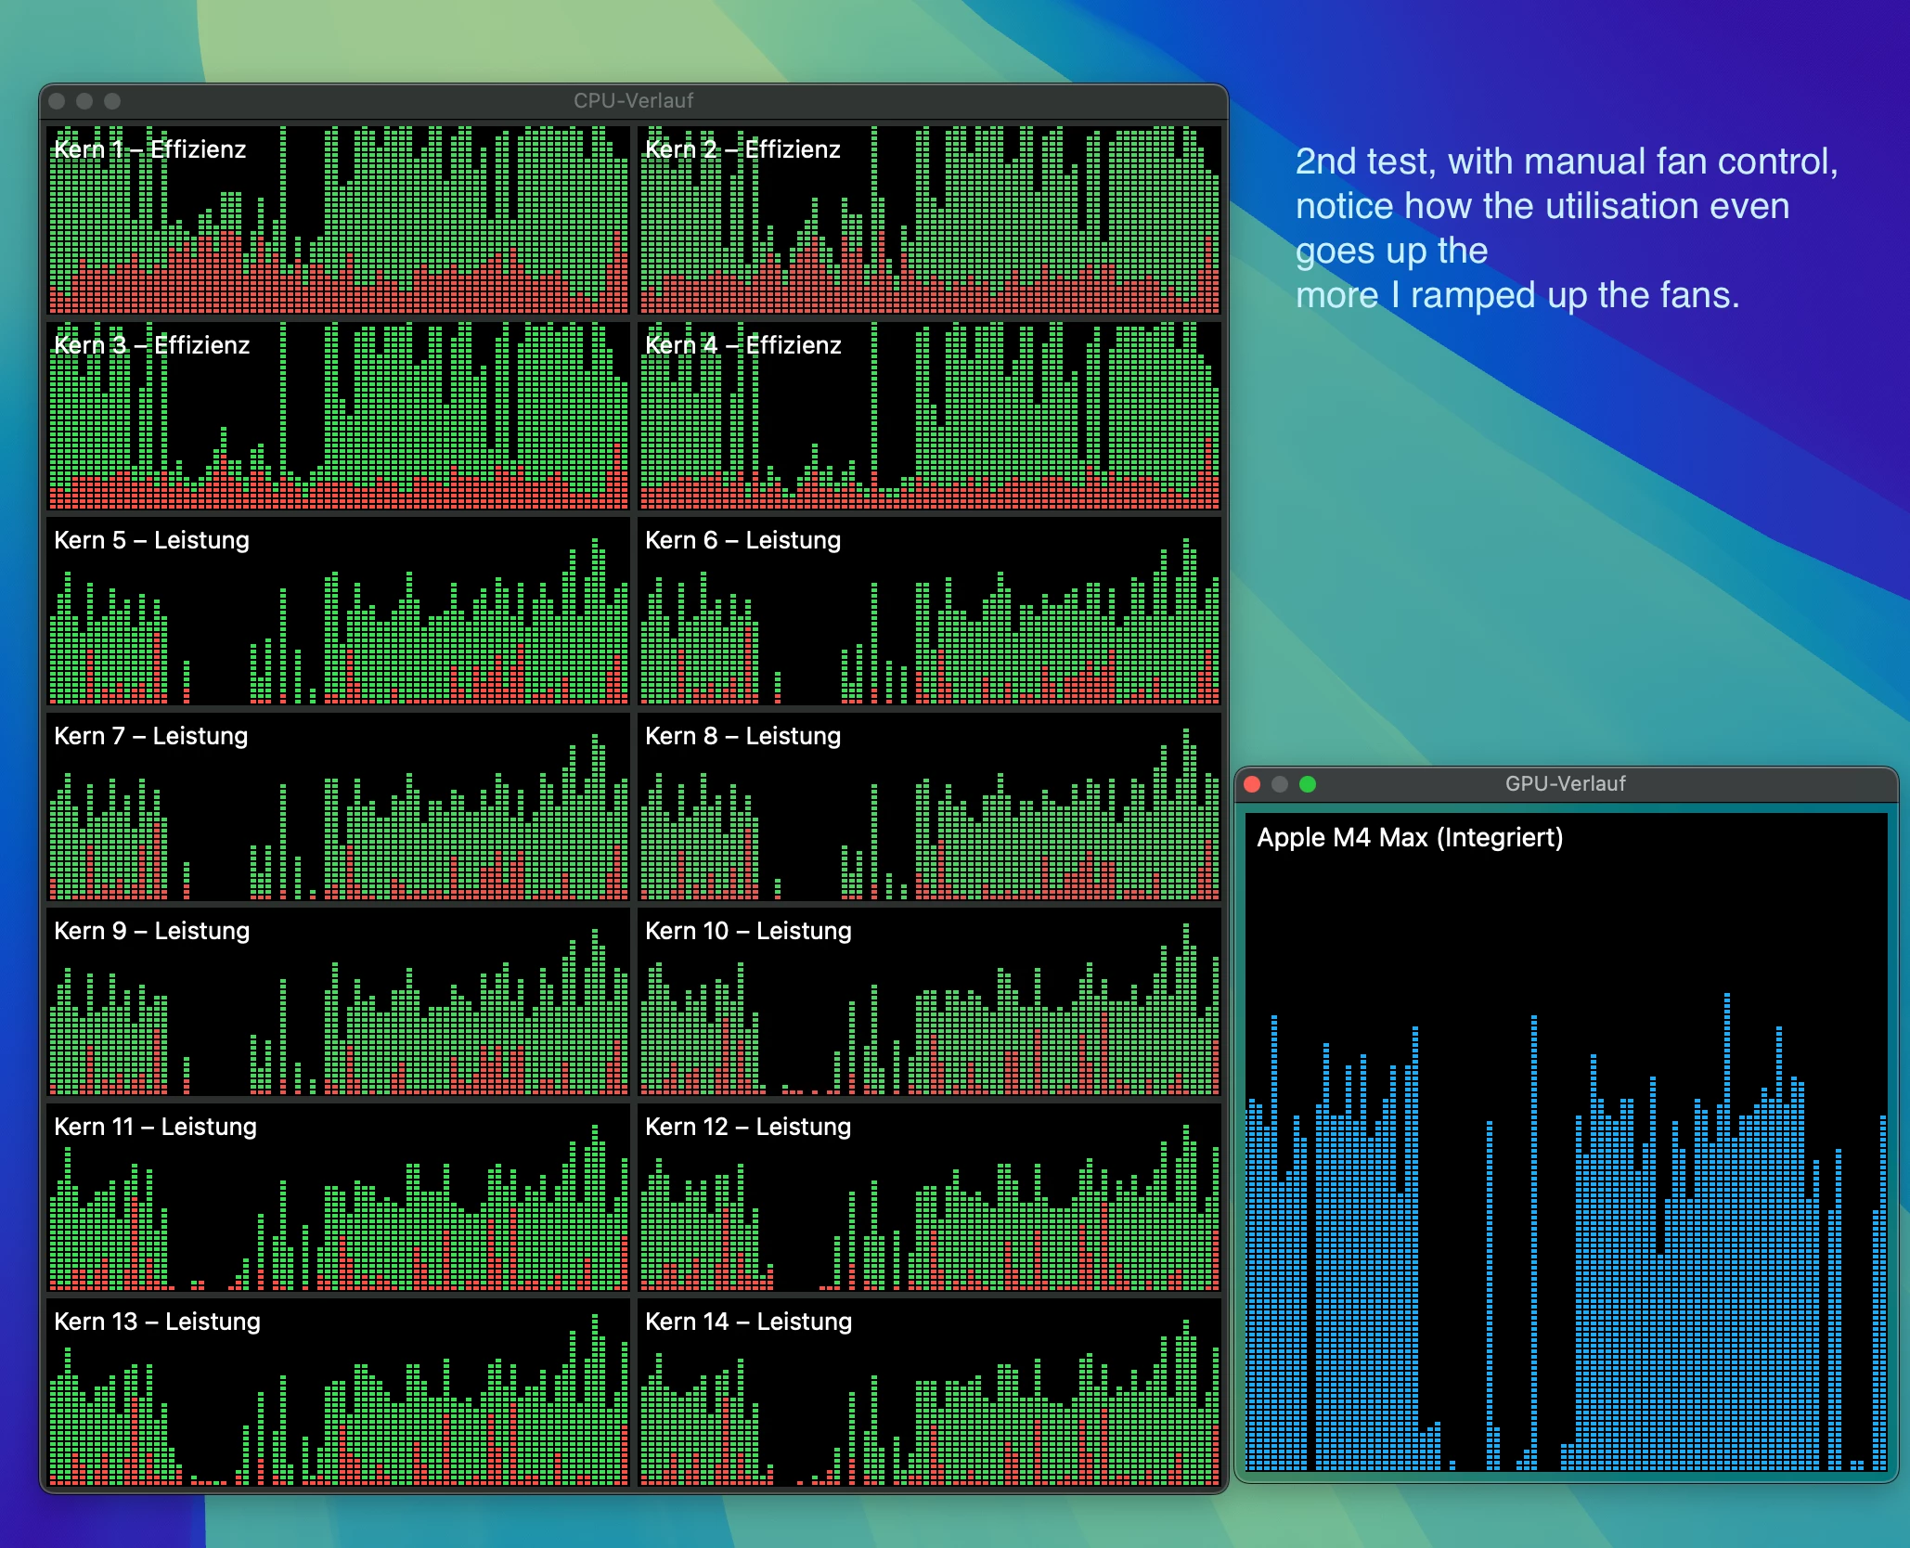Click the Kern 10 – Leistung graph
The height and width of the screenshot is (1548, 1910).
tap(929, 1001)
